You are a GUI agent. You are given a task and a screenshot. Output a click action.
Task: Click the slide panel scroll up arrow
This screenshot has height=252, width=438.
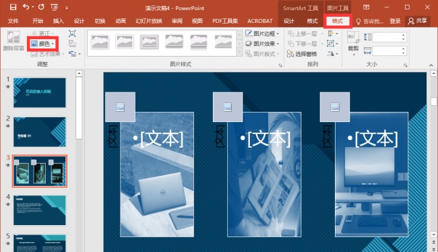click(x=79, y=73)
